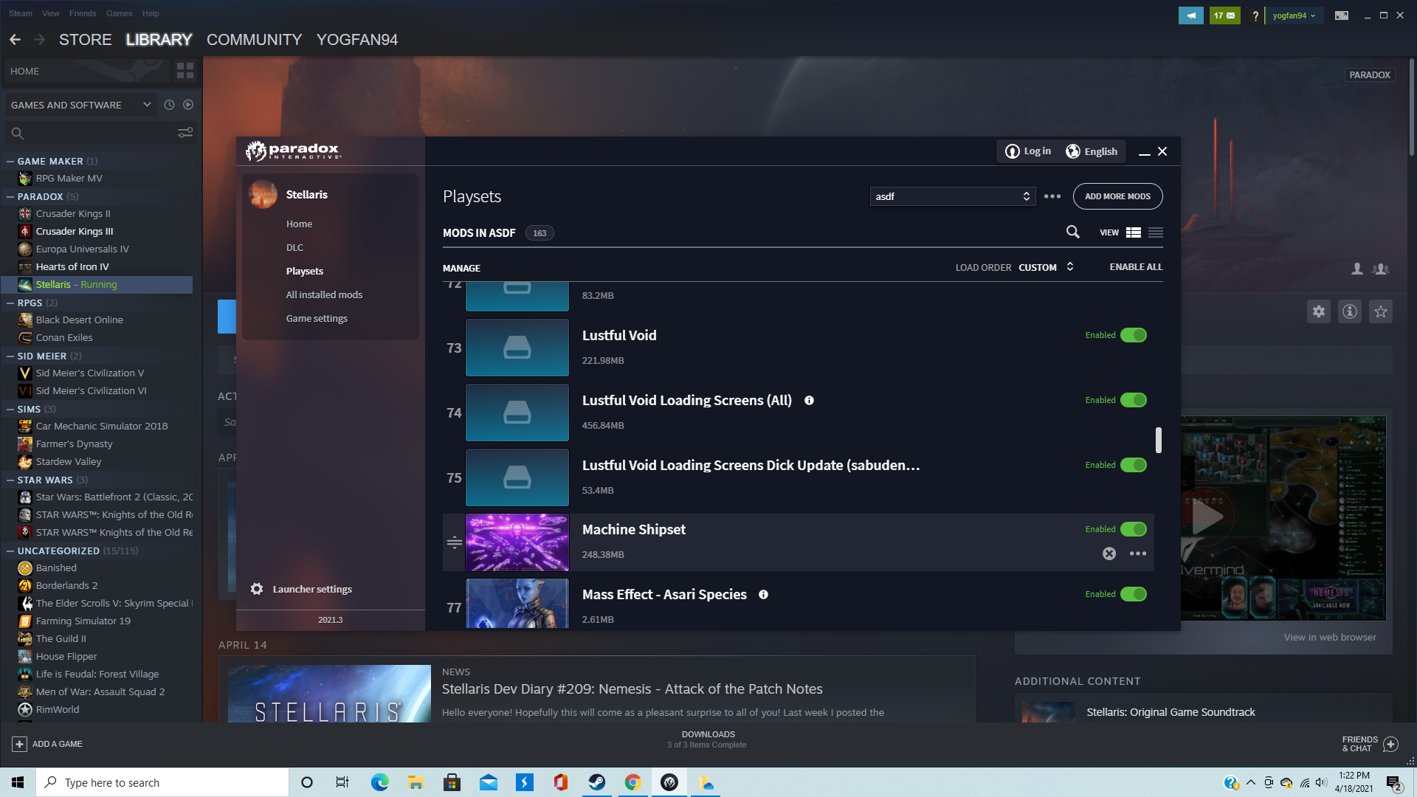Filter Steam library by ready-to-play icon

pyautogui.click(x=188, y=105)
